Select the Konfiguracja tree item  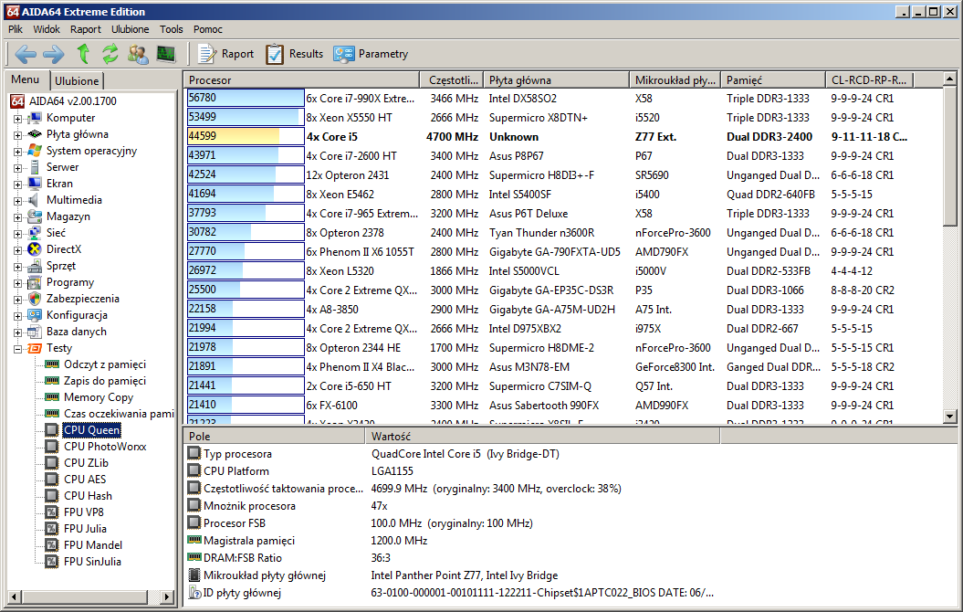click(77, 314)
